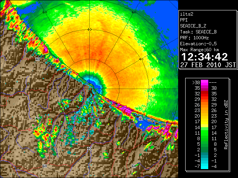Pick the cyan swatch beside '-7'

(x=205, y=167)
